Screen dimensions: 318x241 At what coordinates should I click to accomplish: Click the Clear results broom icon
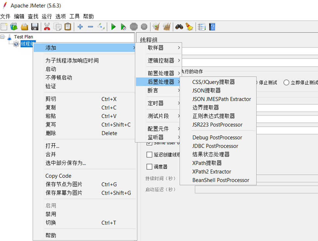coord(156,26)
